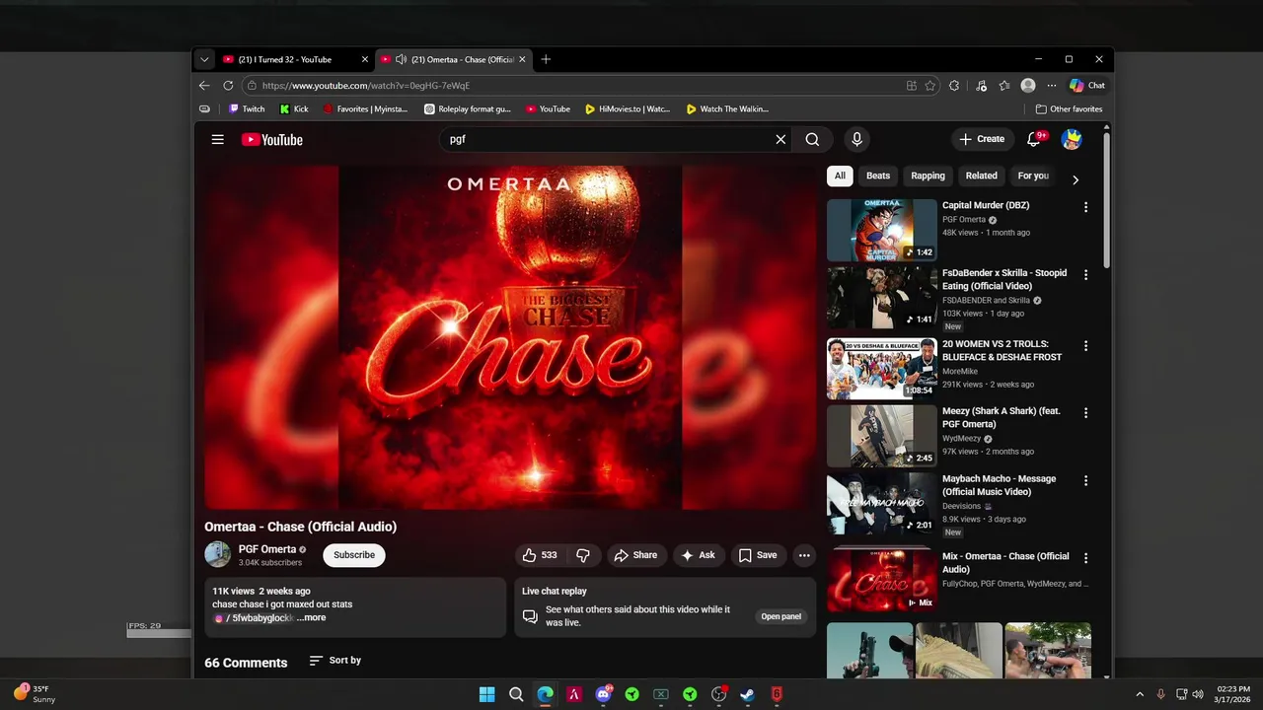Go back using browser back arrow
This screenshot has height=710, width=1263.
click(204, 86)
